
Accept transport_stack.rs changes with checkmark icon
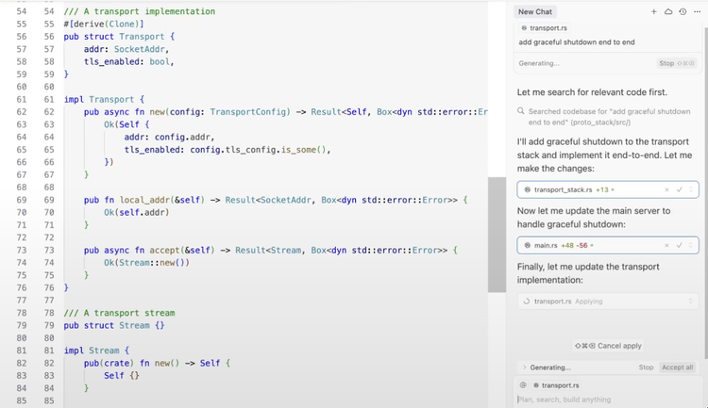(679, 189)
